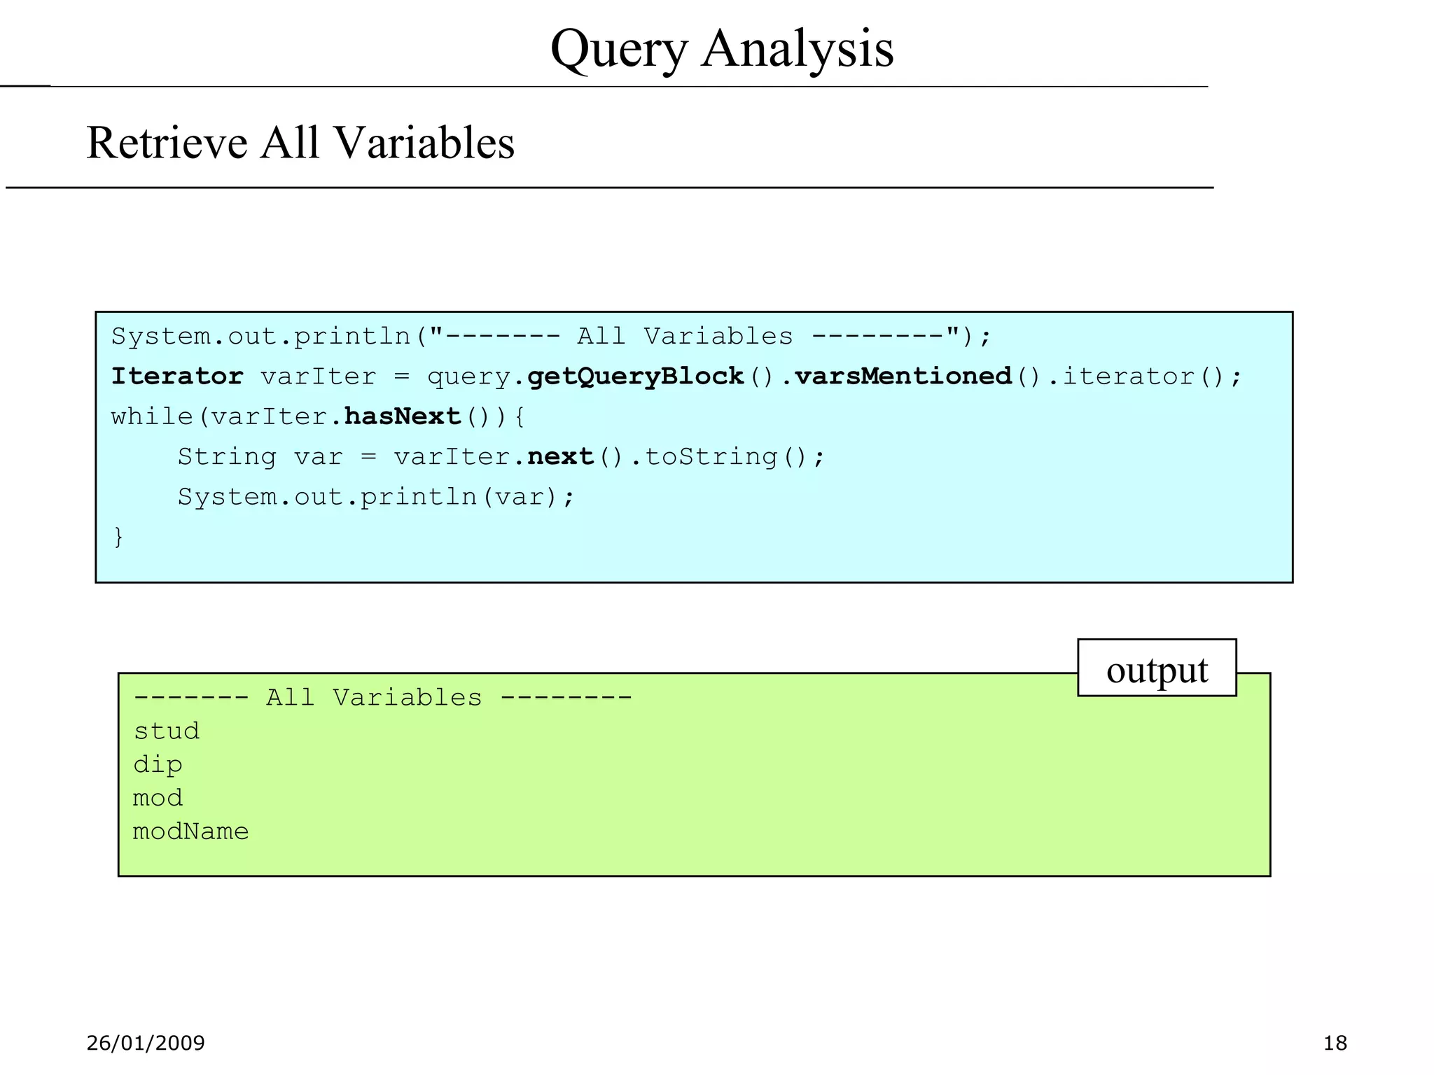Viewport: 1434px width, 1075px height.
Task: Click the 'while(varIter.hasNext()){' line
Action: coord(318,417)
